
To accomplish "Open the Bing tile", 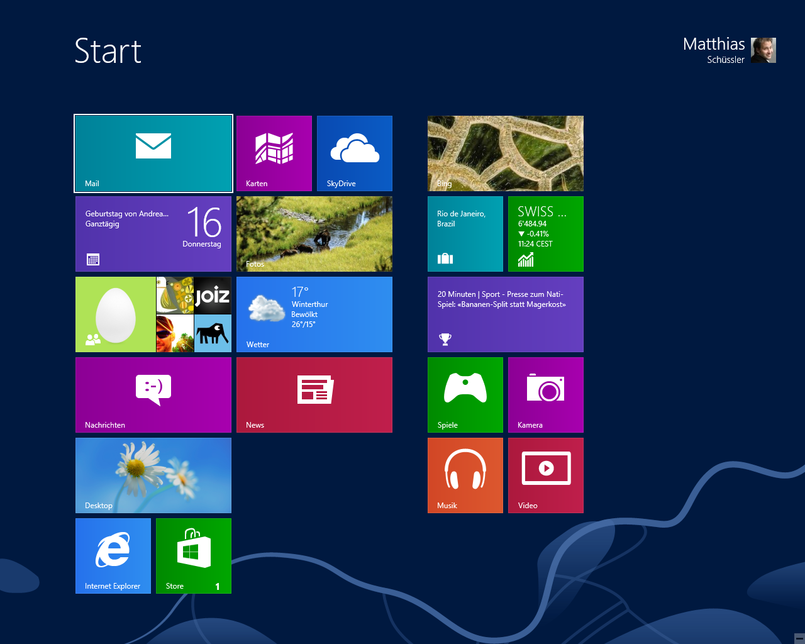I will coord(506,153).
